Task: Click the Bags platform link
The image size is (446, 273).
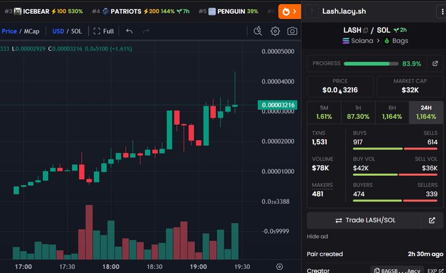Action: tap(396, 41)
